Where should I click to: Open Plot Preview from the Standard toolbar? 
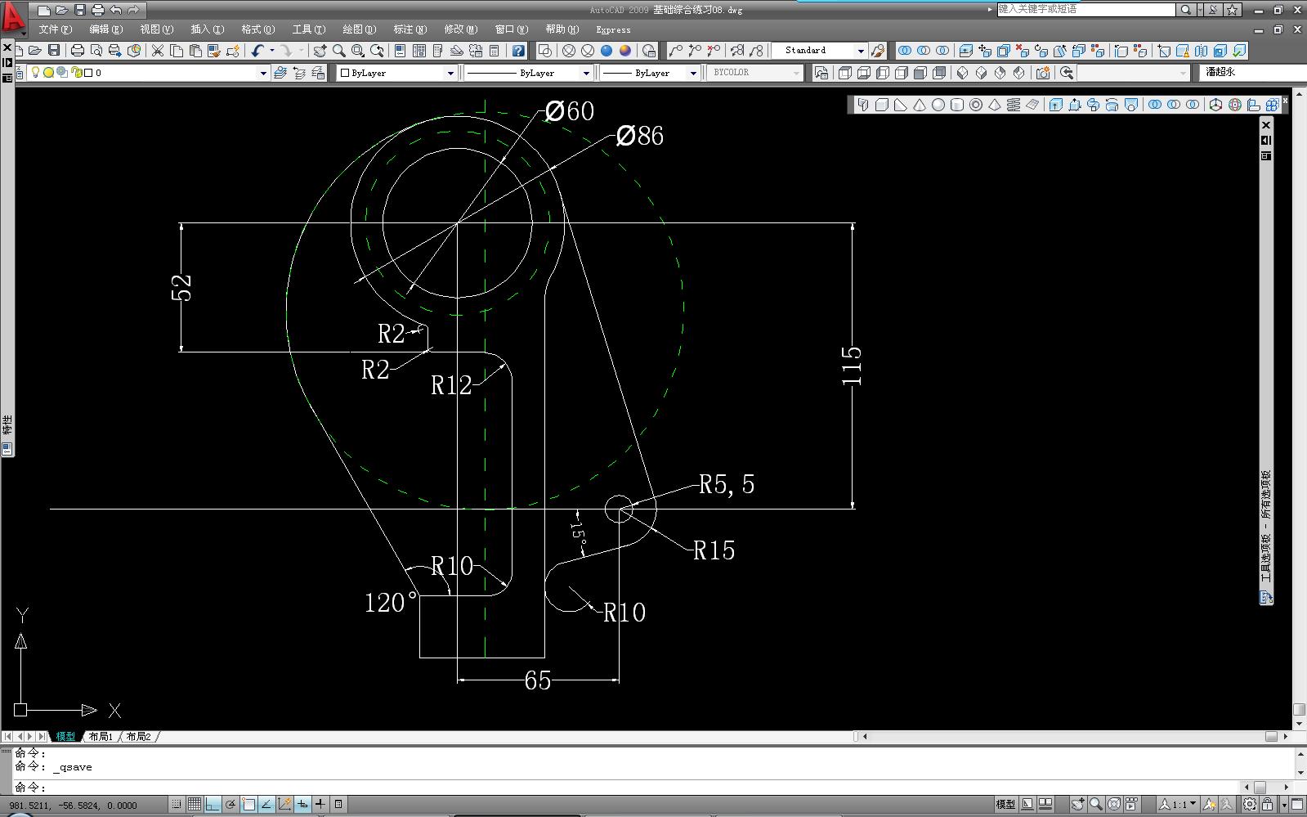96,51
